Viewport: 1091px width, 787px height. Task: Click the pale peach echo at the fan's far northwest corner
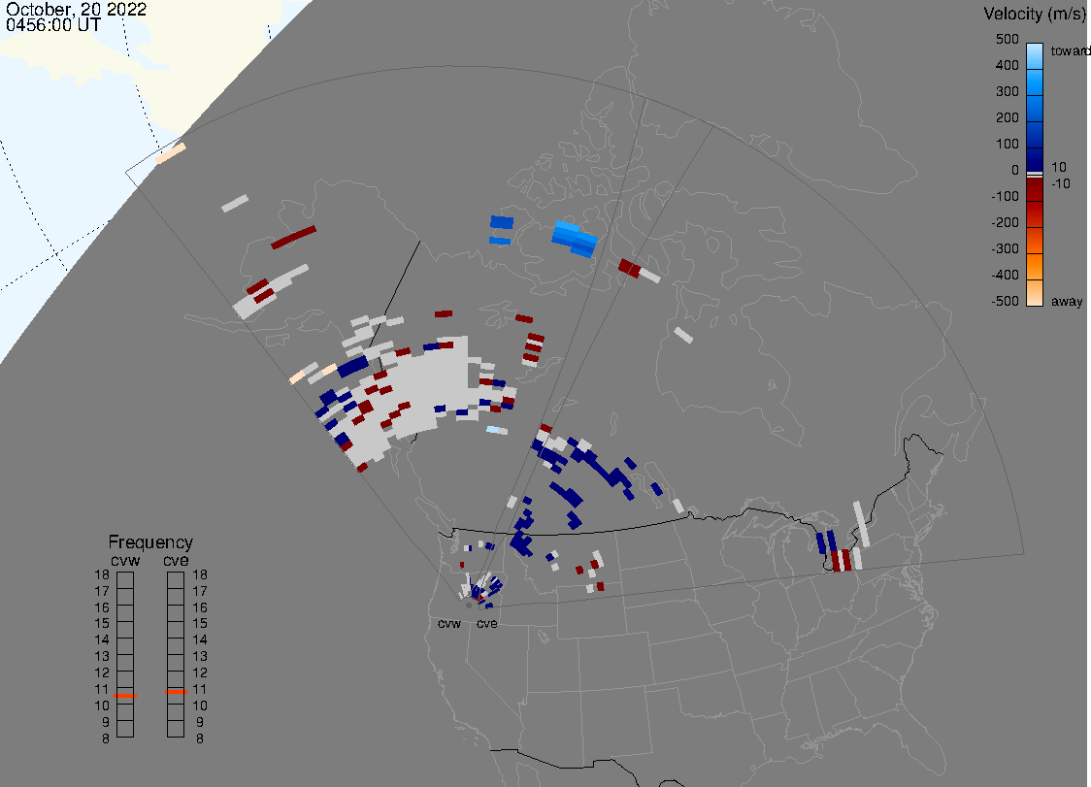coord(171,153)
